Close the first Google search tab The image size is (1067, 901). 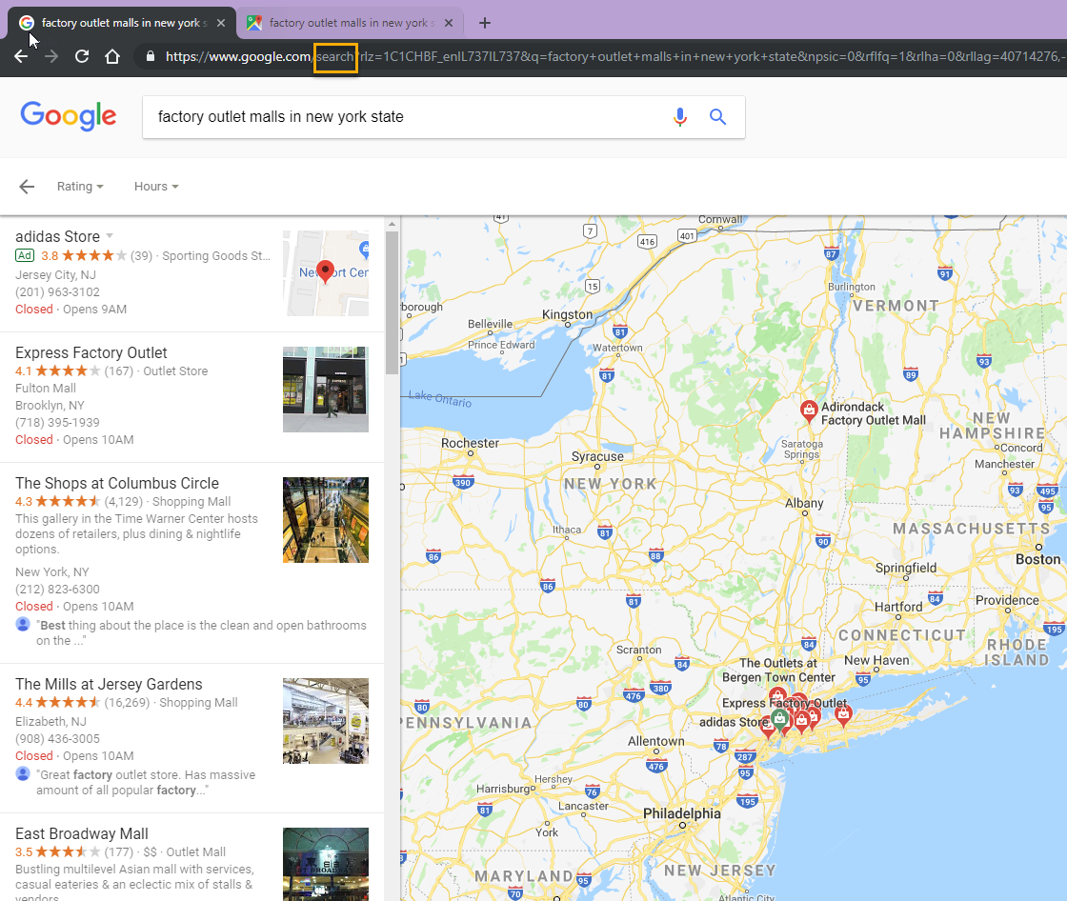coord(221,23)
